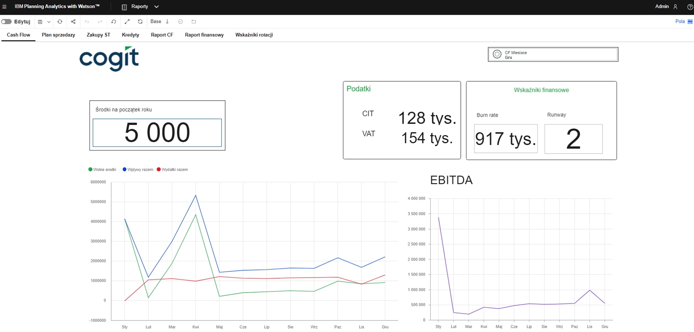Click the discard sandbox rectangle icon
694x332 pixels.
[x=194, y=22]
